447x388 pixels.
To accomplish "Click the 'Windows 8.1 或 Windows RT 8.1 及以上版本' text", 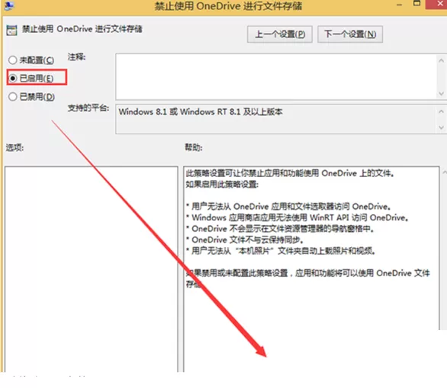I will coord(201,111).
